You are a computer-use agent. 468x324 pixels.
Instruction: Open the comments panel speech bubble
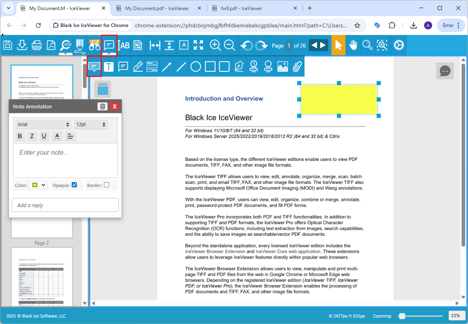point(445,71)
